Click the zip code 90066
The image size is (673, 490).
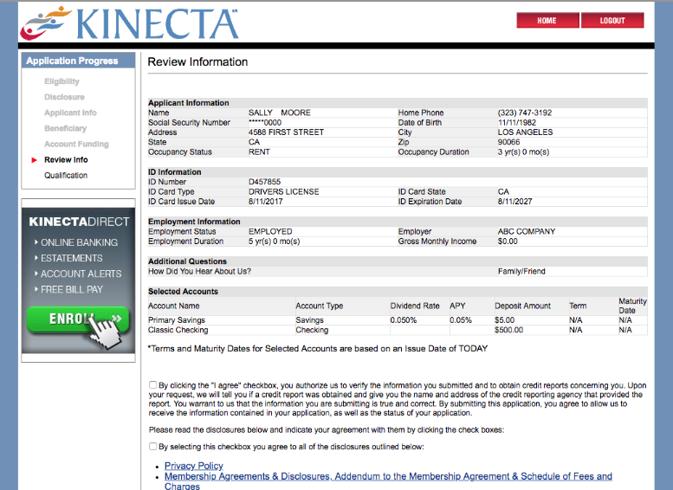pyautogui.click(x=508, y=142)
